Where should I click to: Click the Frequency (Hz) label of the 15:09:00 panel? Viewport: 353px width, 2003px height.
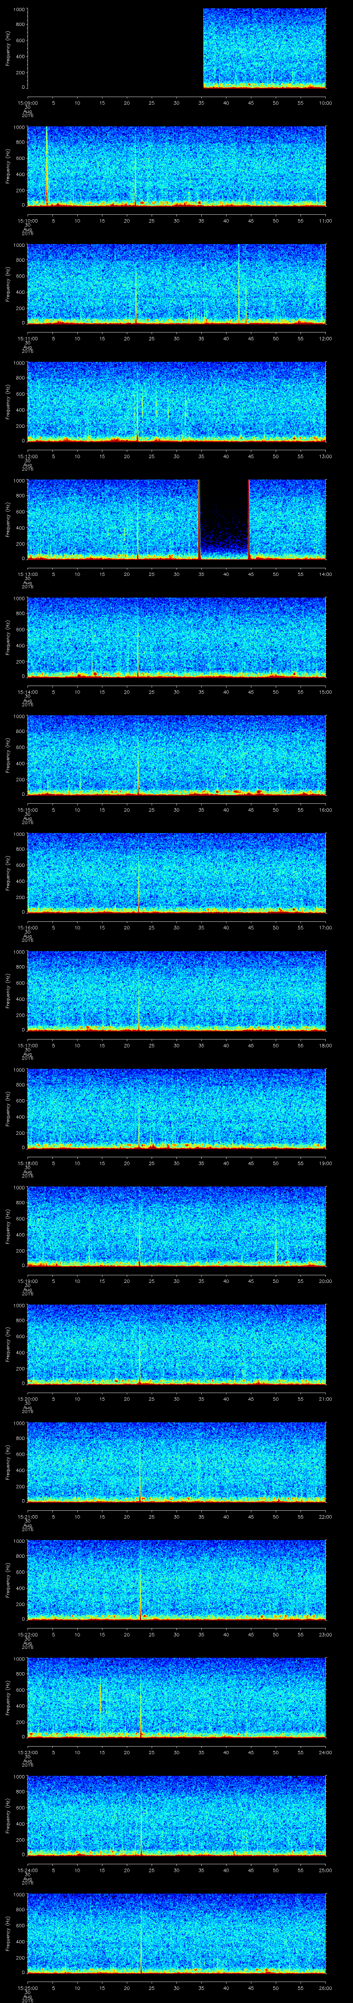8,48
